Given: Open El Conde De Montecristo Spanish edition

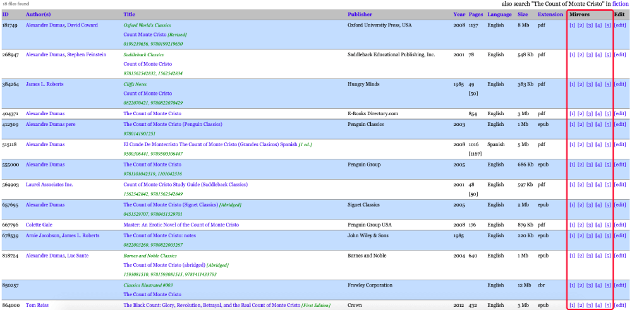Looking at the screenshot, I should pyautogui.click(x=210, y=144).
